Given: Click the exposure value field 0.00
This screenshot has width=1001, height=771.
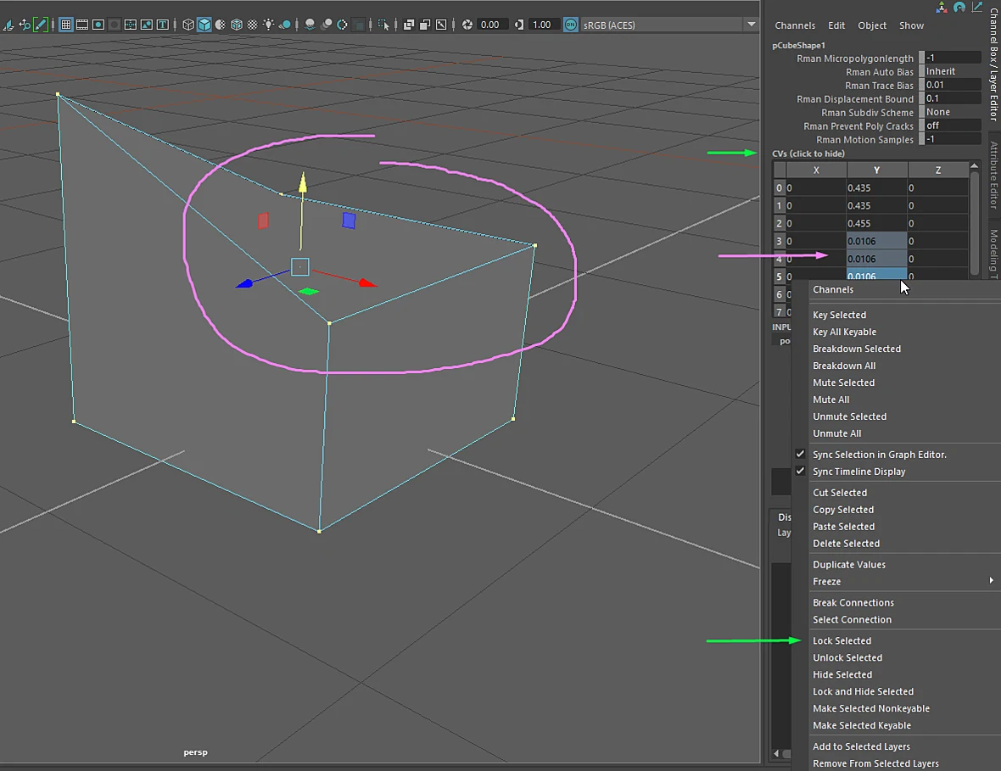Looking at the screenshot, I should coord(493,25).
